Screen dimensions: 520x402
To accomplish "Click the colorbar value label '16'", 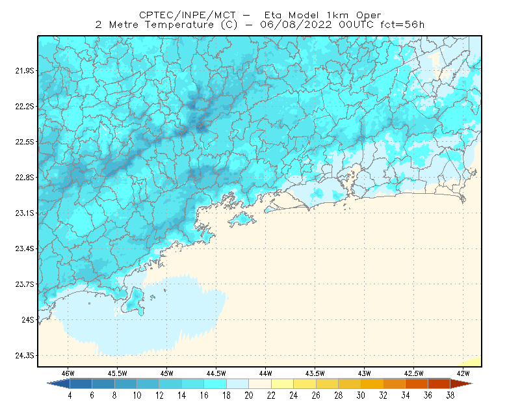I will (x=204, y=395).
